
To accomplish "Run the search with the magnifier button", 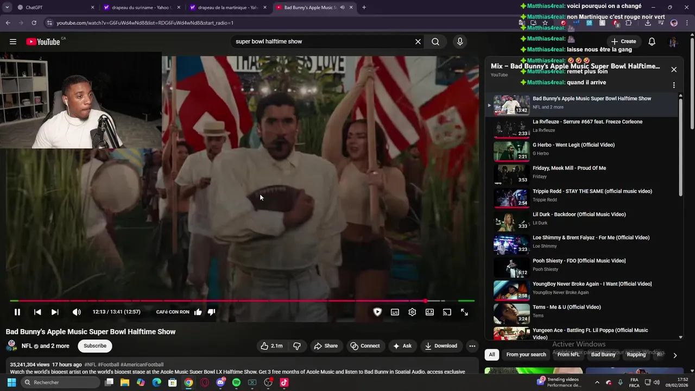I will coord(435,42).
